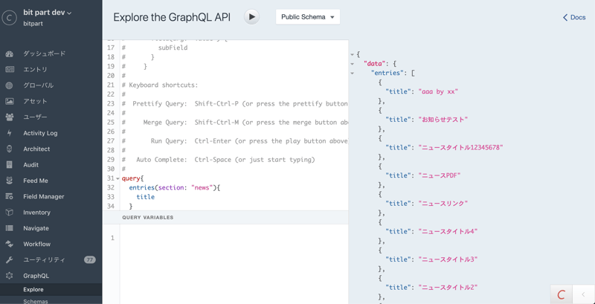Click the Query Variables header
Screen dimensions: 595x304
pyautogui.click(x=148, y=218)
